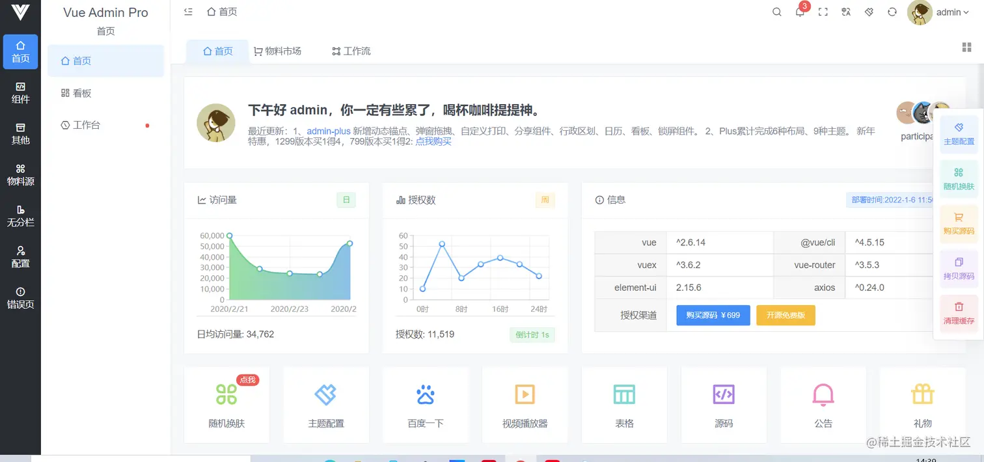Open the 其他 section in left rail

pyautogui.click(x=20, y=134)
